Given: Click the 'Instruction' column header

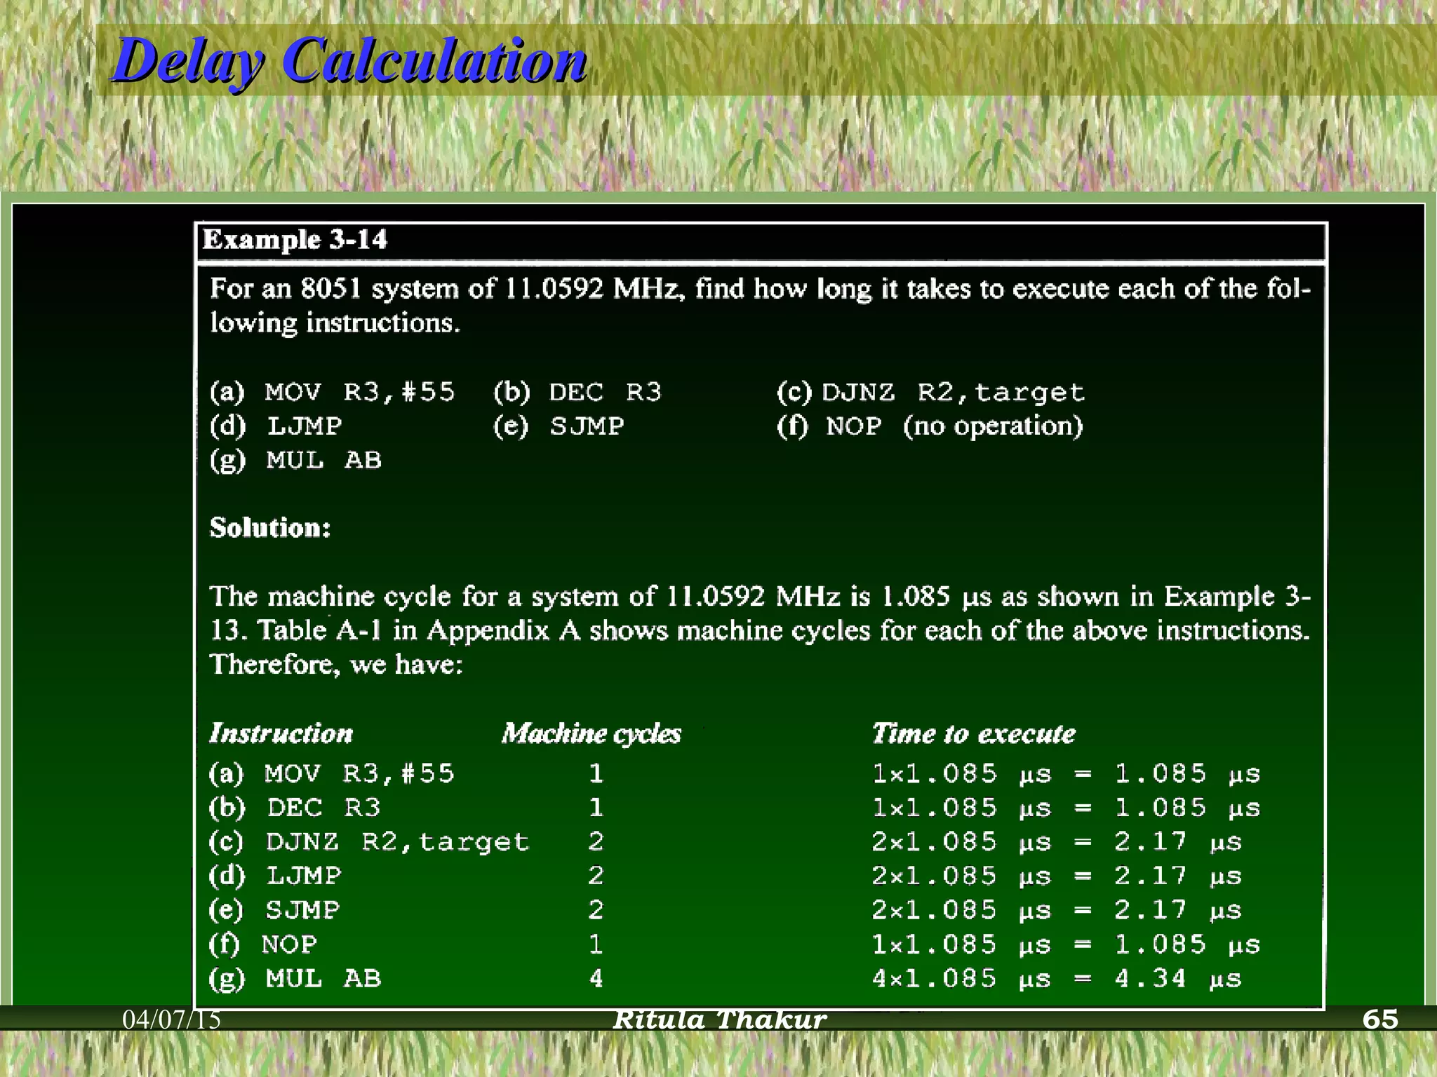Looking at the screenshot, I should (281, 733).
